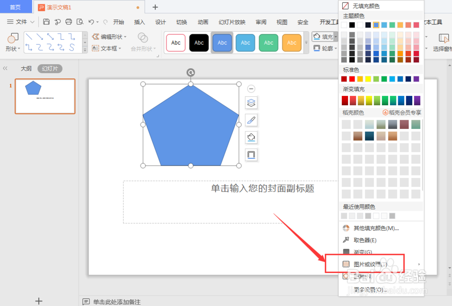Screen dimensions: 452x306
Task: Click the export to PDF icon
Action: pyautogui.click(x=57, y=22)
